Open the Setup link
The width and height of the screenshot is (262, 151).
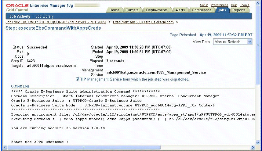204,5
